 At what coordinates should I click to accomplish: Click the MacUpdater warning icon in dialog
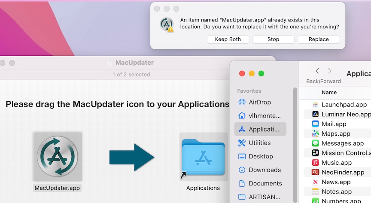point(167,24)
